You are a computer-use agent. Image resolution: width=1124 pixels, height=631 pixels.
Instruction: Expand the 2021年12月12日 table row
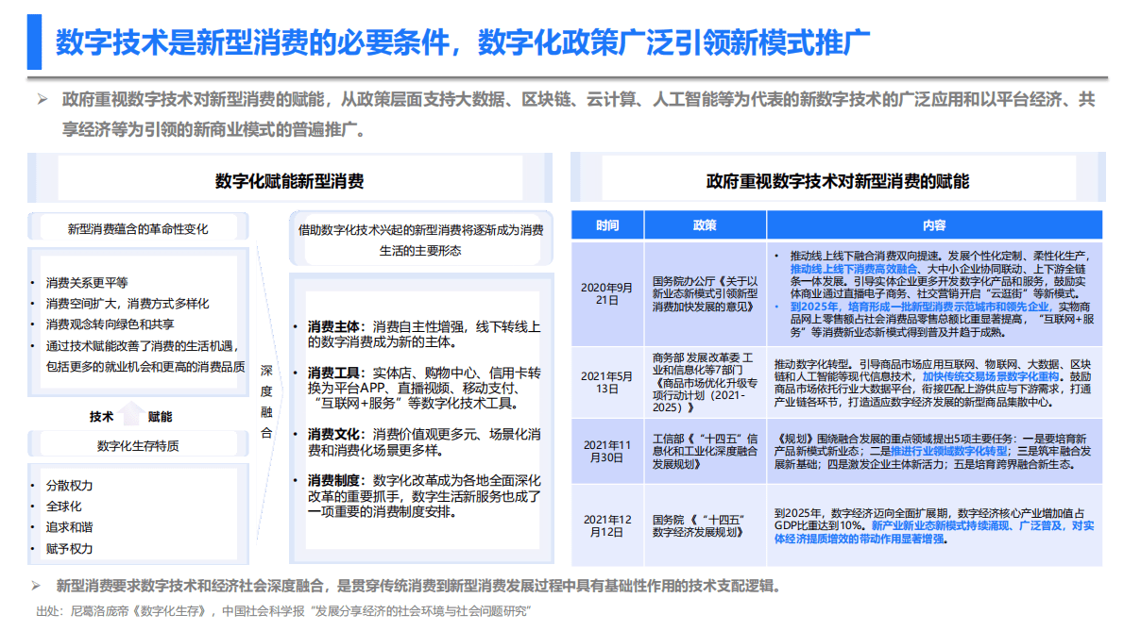pyautogui.click(x=606, y=522)
